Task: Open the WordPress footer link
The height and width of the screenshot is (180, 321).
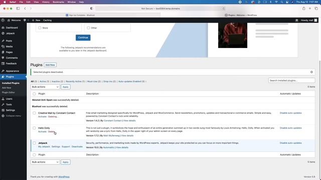Action: 64,176
